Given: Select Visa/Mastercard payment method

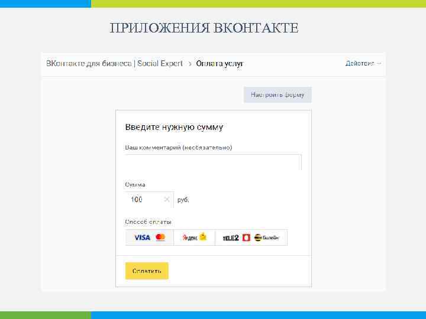Looking at the screenshot, I should 150,237.
